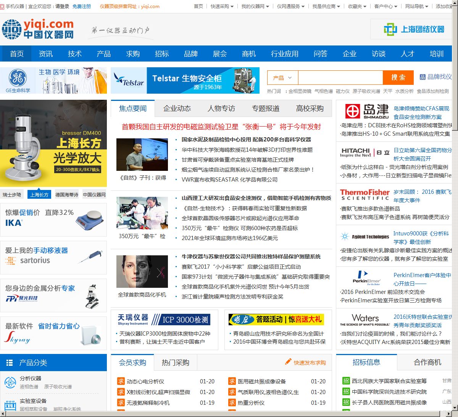Open the 350万元"最牛"检 lab thumbnail

tap(142, 213)
